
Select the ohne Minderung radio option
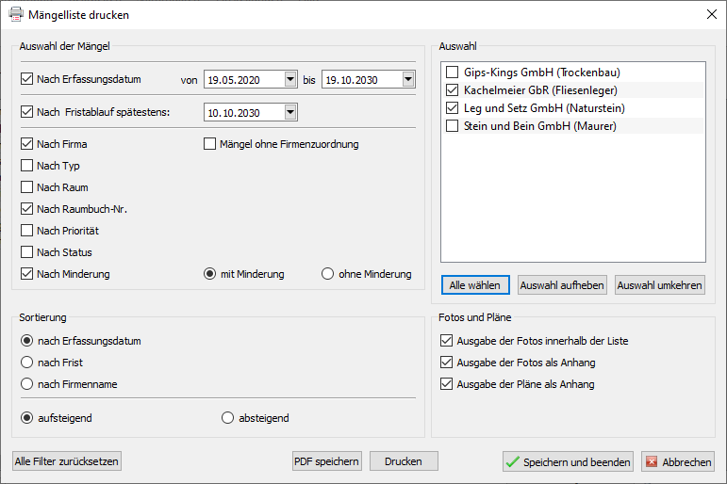(x=328, y=274)
